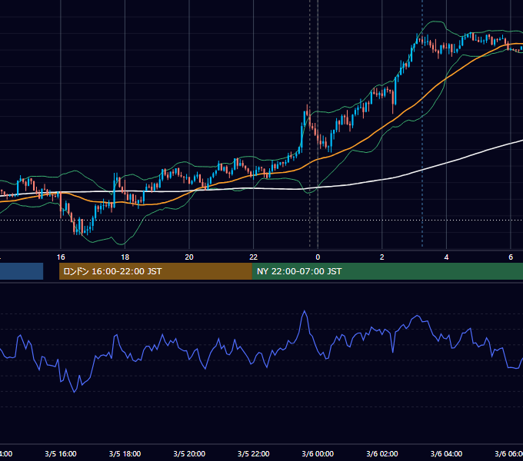Click the oscillator's highest peak near 3/6 00:00

point(305,311)
